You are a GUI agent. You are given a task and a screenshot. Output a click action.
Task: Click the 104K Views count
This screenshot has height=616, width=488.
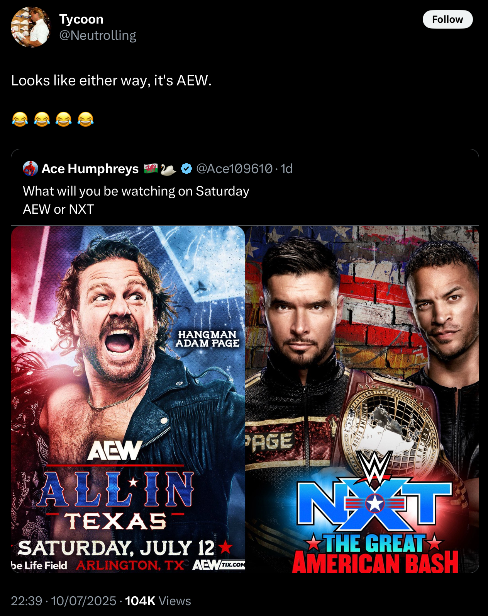pyautogui.click(x=158, y=601)
